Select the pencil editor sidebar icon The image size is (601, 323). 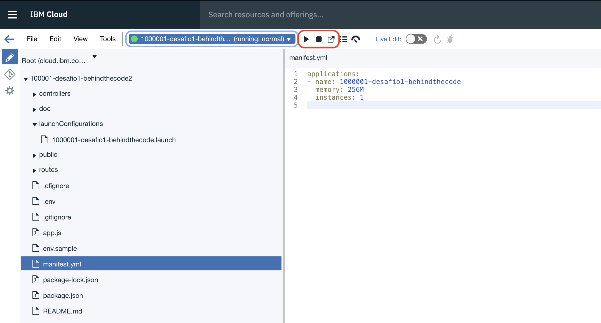[10, 57]
